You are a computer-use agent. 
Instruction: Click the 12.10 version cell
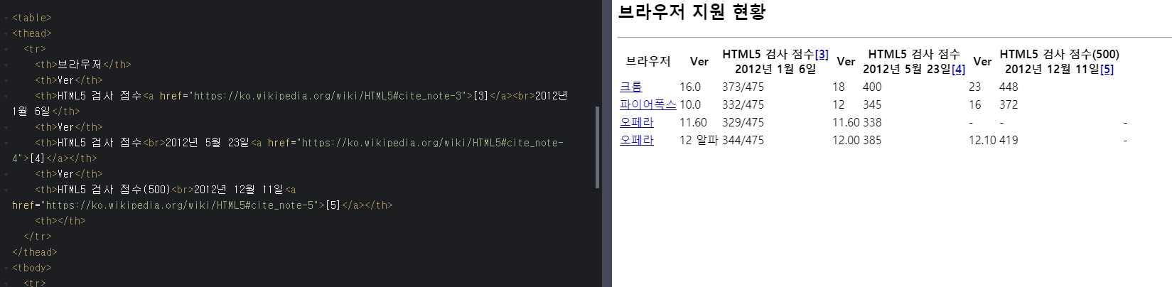(x=982, y=140)
